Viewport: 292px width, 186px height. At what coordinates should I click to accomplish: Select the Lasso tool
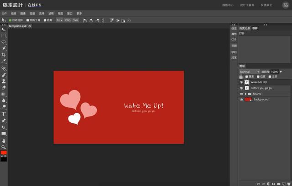(x=4, y=41)
